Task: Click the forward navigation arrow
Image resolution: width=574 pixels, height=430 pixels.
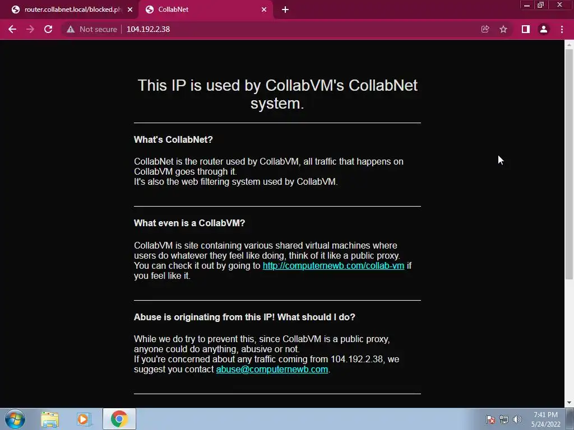Action: (x=30, y=29)
